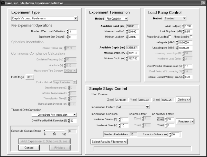Click the Indentation Offset Y stepper arrows

click(166, 125)
